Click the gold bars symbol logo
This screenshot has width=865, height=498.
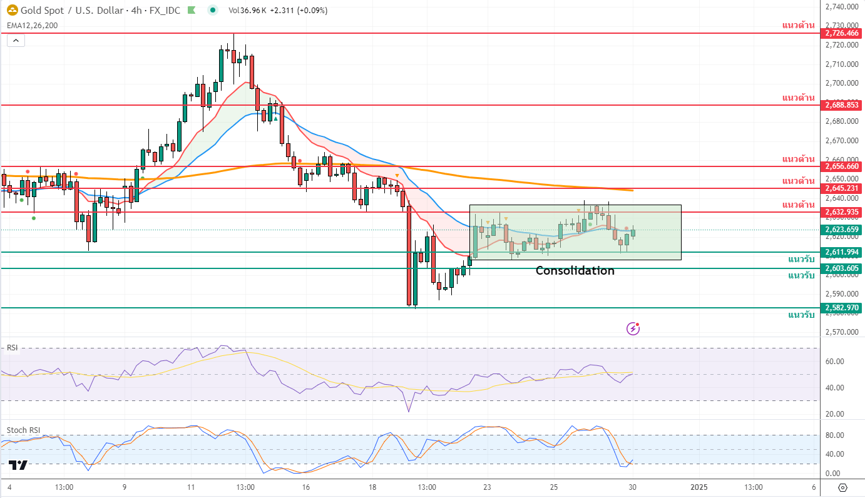11,10
